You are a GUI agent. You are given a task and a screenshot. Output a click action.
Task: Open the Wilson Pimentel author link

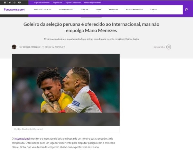(x=32, y=47)
